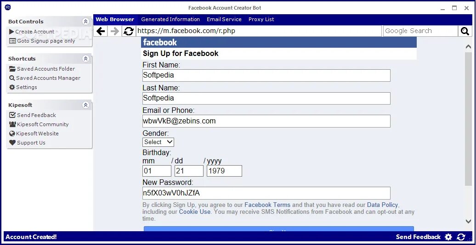The image size is (476, 245).
Task: Click the facebook logo header
Action: click(160, 42)
